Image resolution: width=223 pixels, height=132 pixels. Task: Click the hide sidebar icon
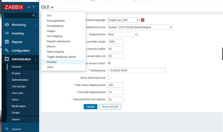click(34, 7)
